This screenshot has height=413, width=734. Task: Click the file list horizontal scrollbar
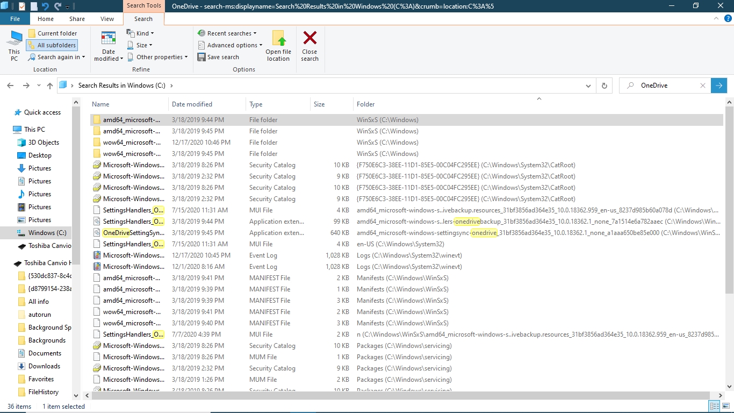pyautogui.click(x=400, y=396)
